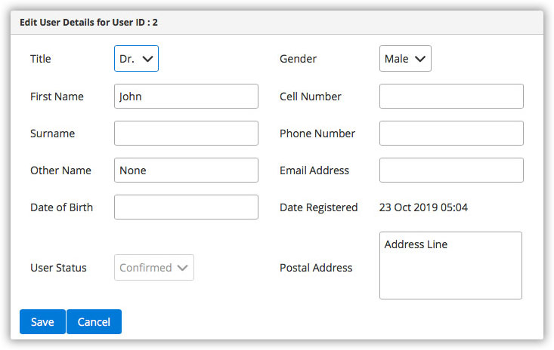This screenshot has height=350, width=554.
Task: Focus the empty Surname input field
Action: click(x=186, y=134)
